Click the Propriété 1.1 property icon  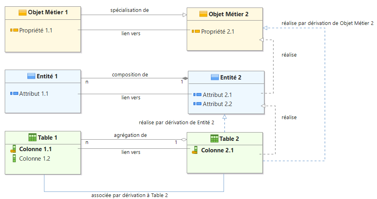point(14,30)
